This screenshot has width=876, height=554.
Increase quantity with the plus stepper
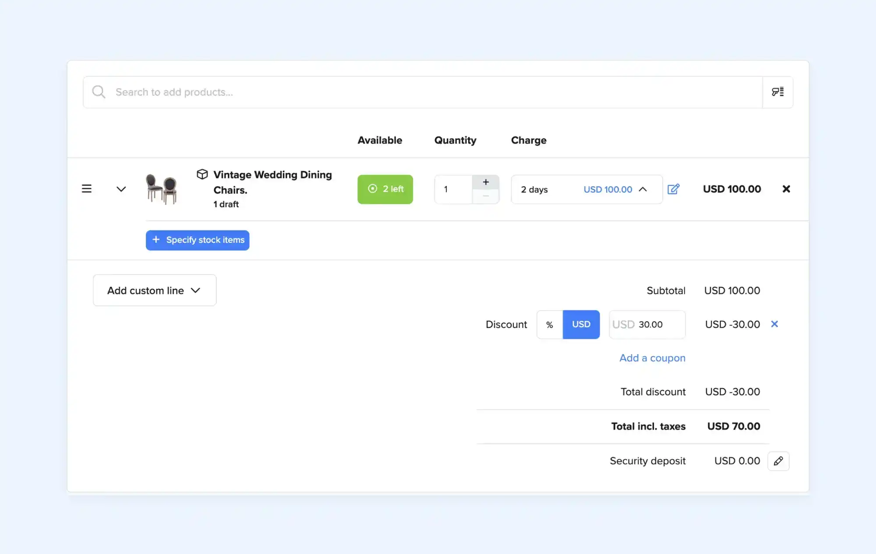click(x=485, y=182)
